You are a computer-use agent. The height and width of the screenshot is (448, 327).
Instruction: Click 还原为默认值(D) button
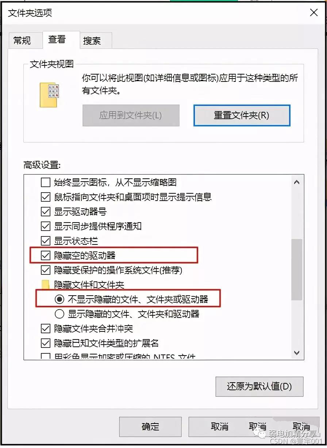(259, 387)
